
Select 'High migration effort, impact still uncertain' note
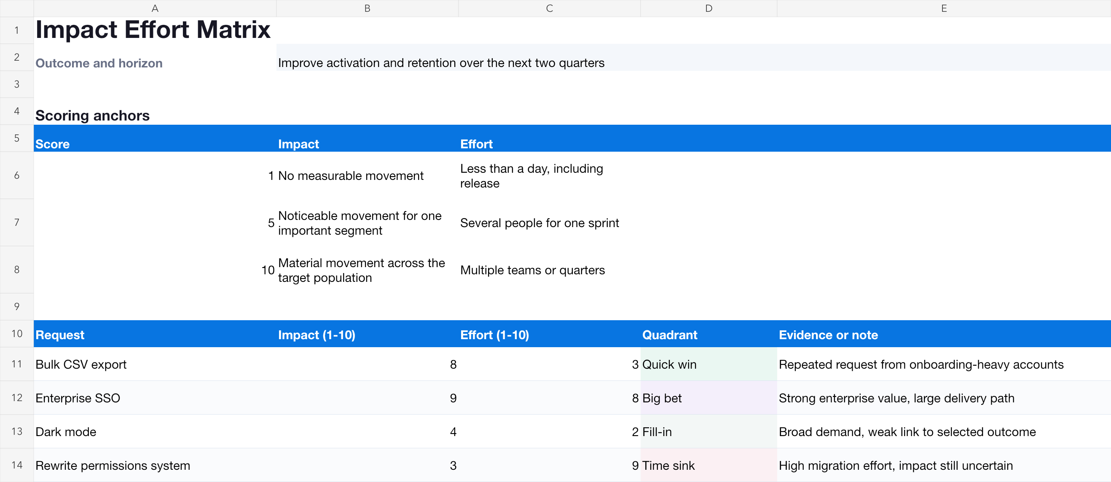click(944, 465)
